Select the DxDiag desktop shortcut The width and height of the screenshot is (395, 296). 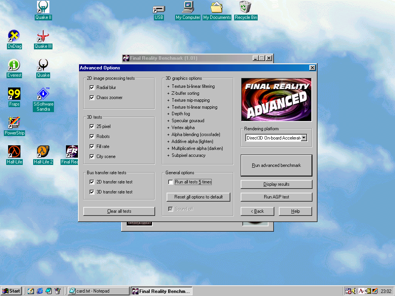(x=14, y=37)
